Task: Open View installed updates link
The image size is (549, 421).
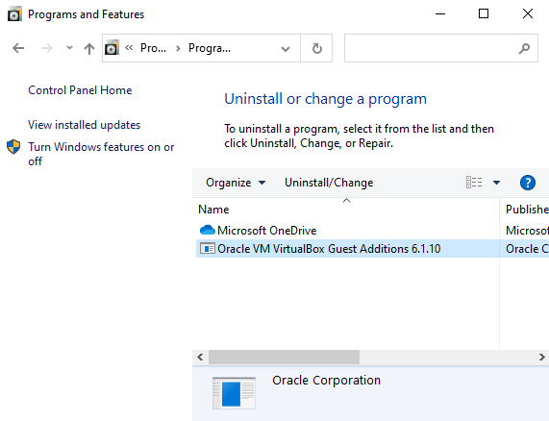Action: tap(84, 125)
